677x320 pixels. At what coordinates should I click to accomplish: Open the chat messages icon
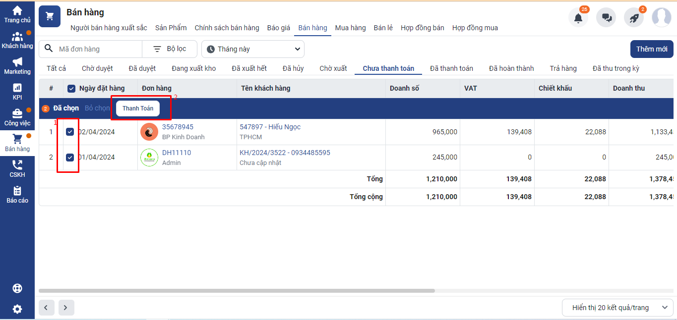[x=606, y=18]
